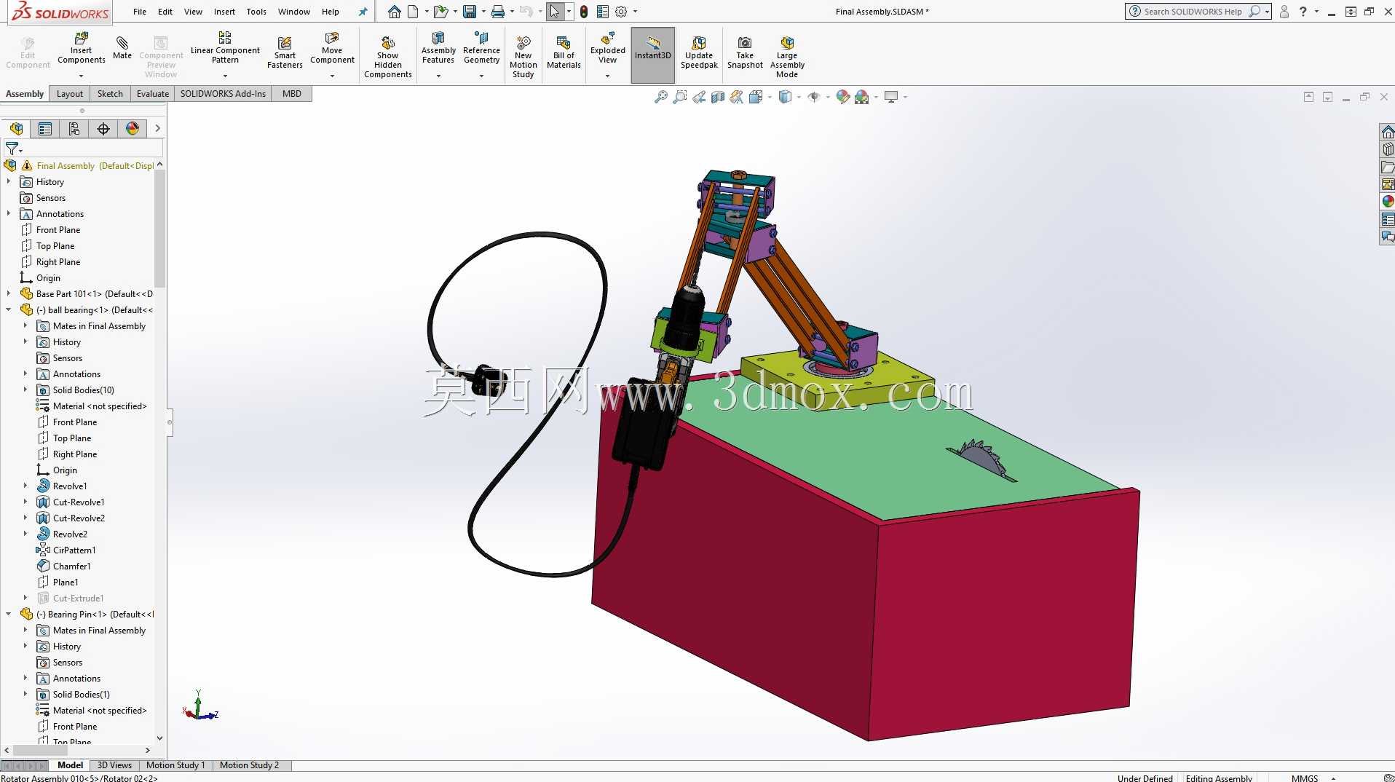Switch to the 3D Views tab

tap(114, 765)
